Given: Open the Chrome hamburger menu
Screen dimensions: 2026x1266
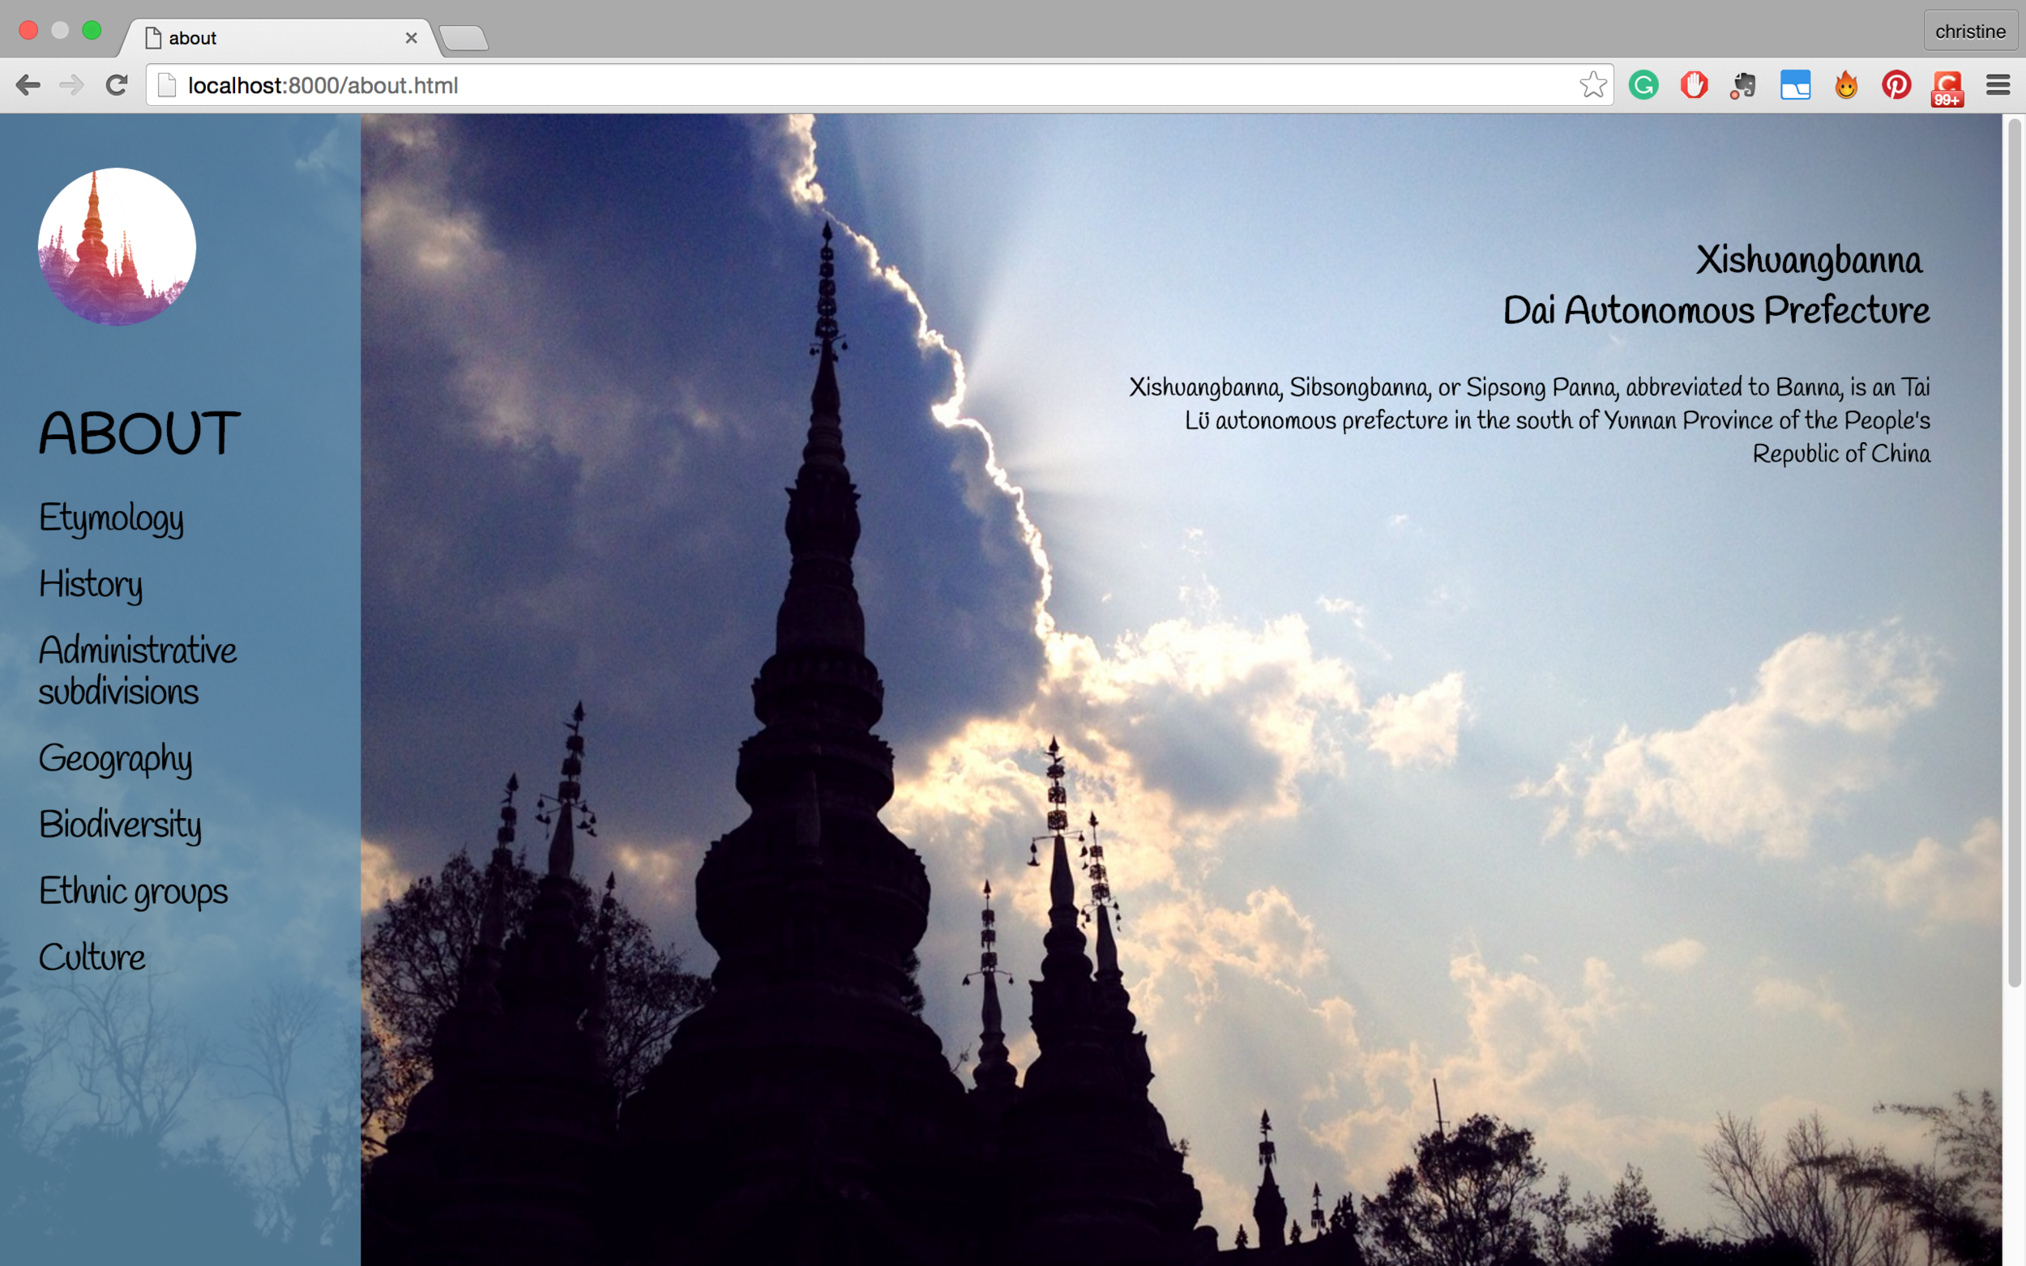Looking at the screenshot, I should click(x=1998, y=85).
